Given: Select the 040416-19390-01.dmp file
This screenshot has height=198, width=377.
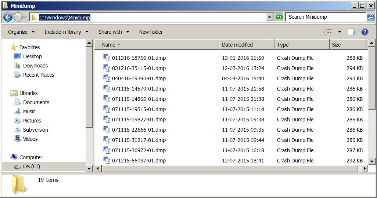Looking at the screenshot, I should [x=139, y=78].
